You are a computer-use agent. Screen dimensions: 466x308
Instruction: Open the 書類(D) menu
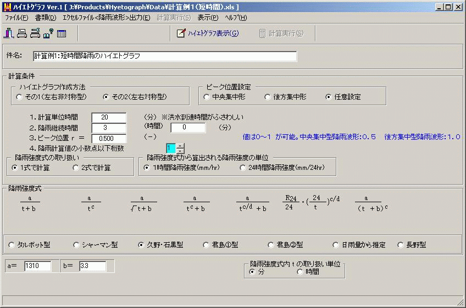coord(46,18)
